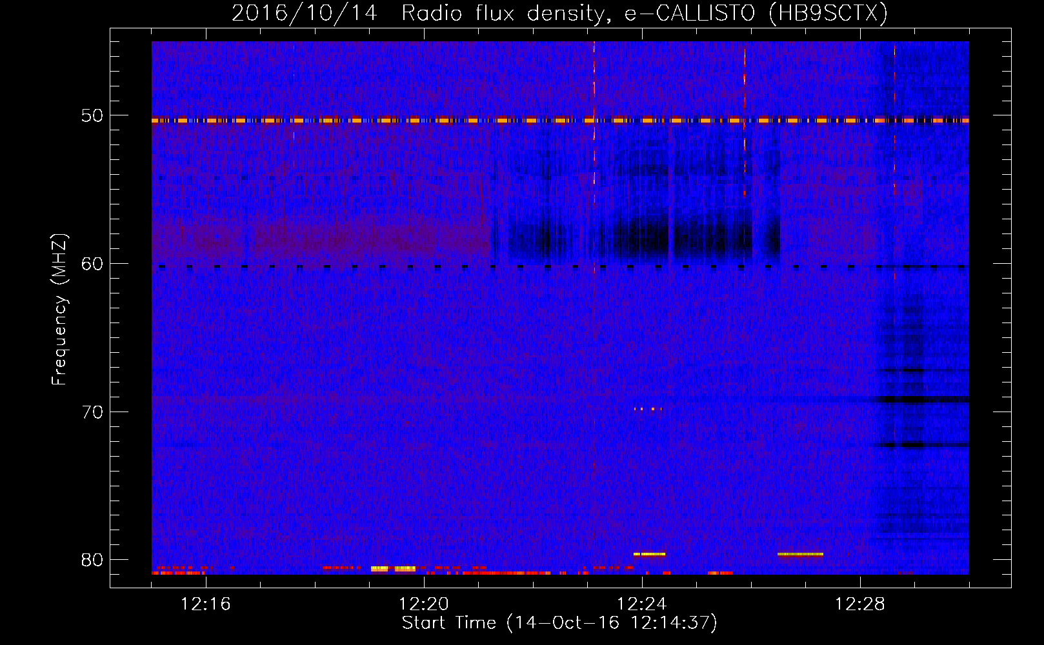The width and height of the screenshot is (1044, 645).
Task: Click the 12:28 time tick label
Action: pyautogui.click(x=860, y=604)
